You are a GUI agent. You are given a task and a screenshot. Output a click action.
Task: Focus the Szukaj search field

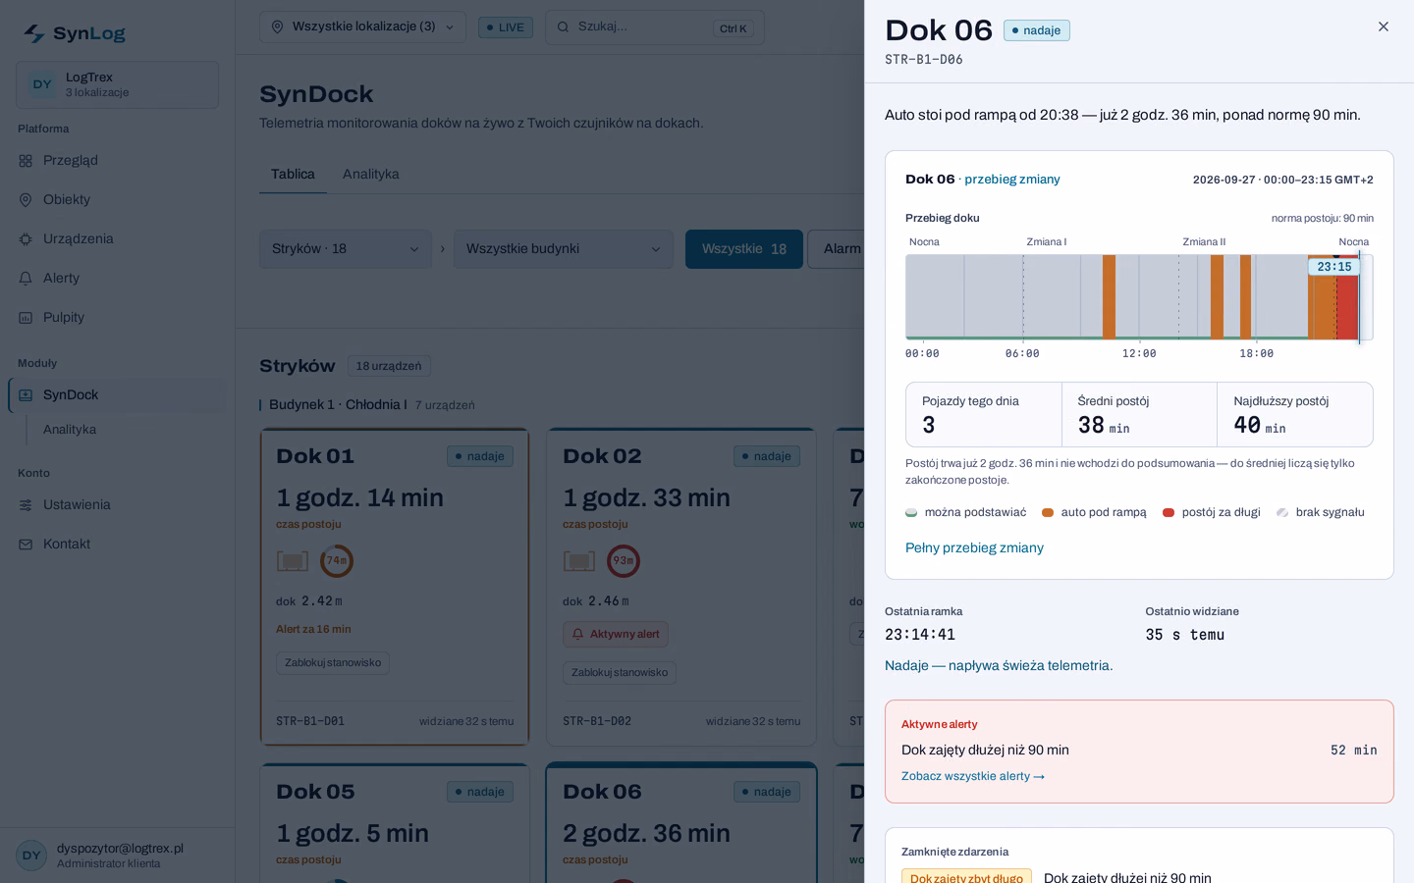point(655,27)
